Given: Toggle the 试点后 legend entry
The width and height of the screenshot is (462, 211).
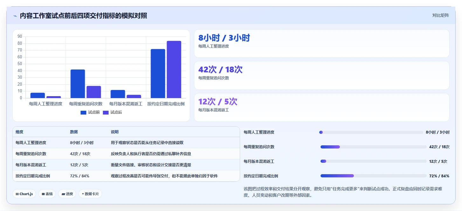Looking at the screenshot, I should click(112, 112).
